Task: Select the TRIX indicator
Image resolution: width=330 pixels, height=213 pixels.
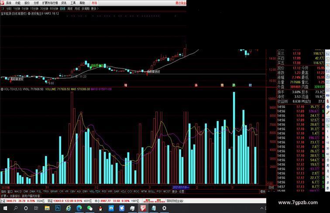Action: 46,192
